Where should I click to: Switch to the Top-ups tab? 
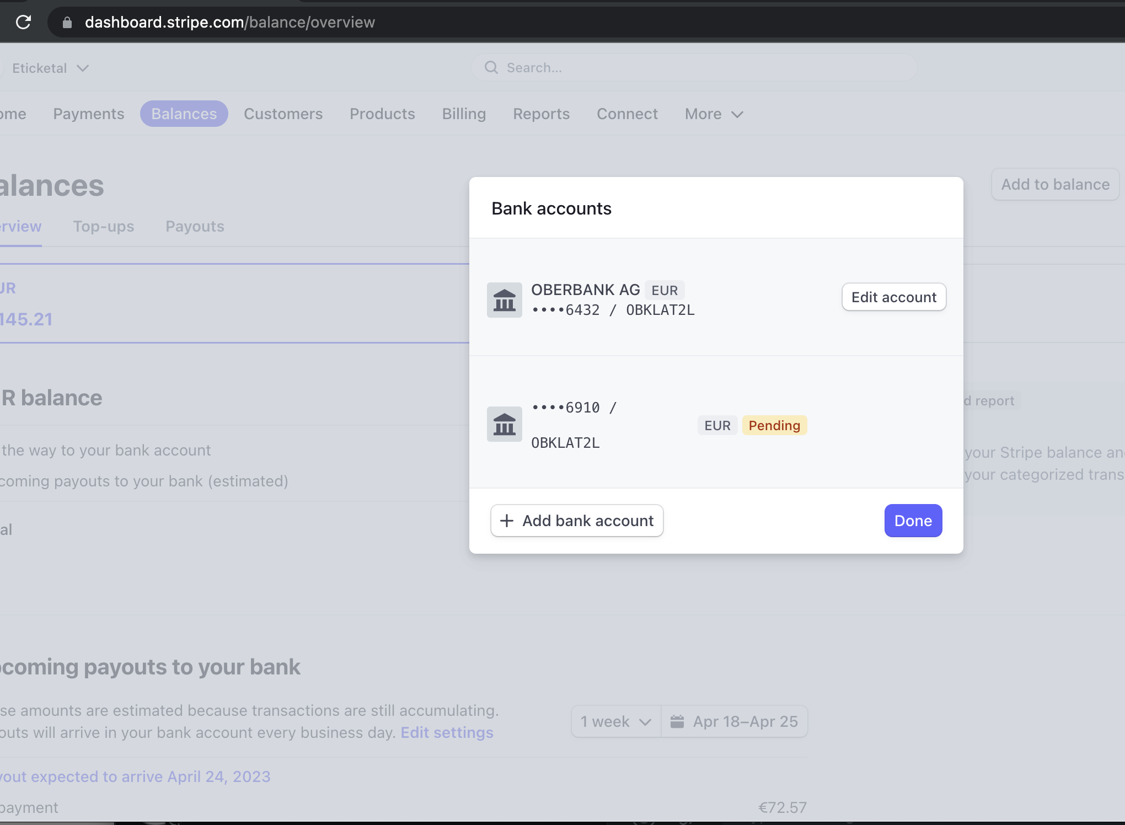click(x=104, y=226)
